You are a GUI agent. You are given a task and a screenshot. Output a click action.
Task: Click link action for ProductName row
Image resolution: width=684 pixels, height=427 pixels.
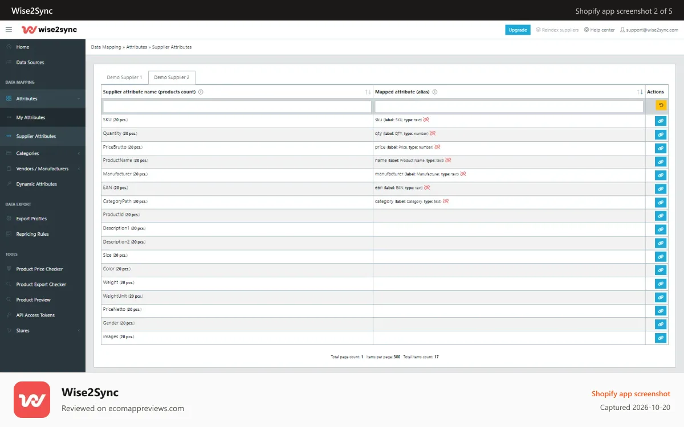[661, 162]
